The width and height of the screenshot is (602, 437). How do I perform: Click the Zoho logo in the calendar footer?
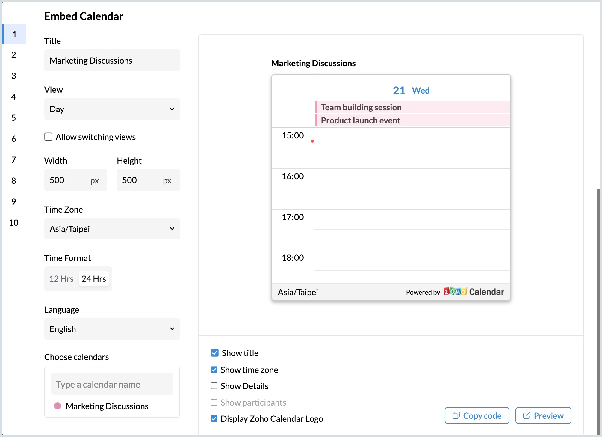pyautogui.click(x=455, y=291)
